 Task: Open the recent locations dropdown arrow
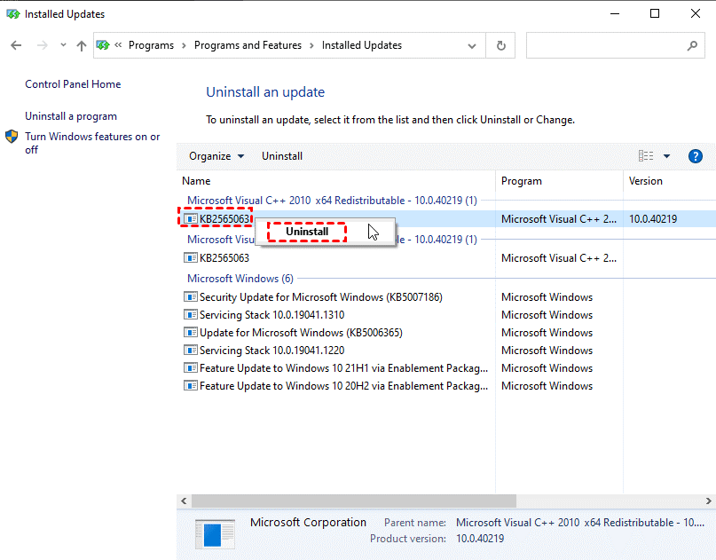click(63, 44)
